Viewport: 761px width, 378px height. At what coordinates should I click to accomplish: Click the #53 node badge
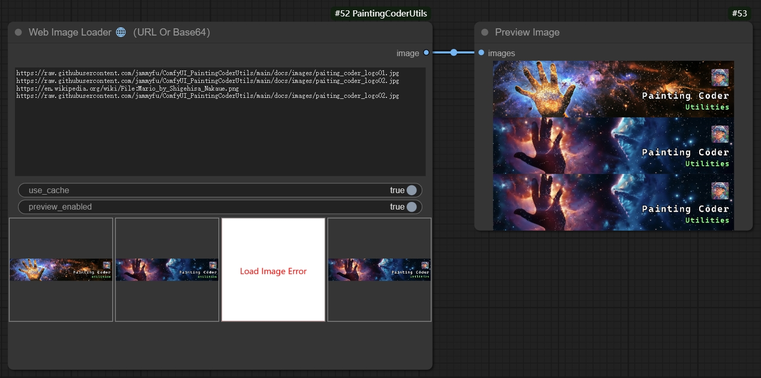pos(739,13)
